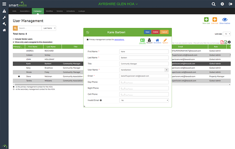The image size is (235, 149).
Task: Click the Day Phone input field
Action: 144,82
